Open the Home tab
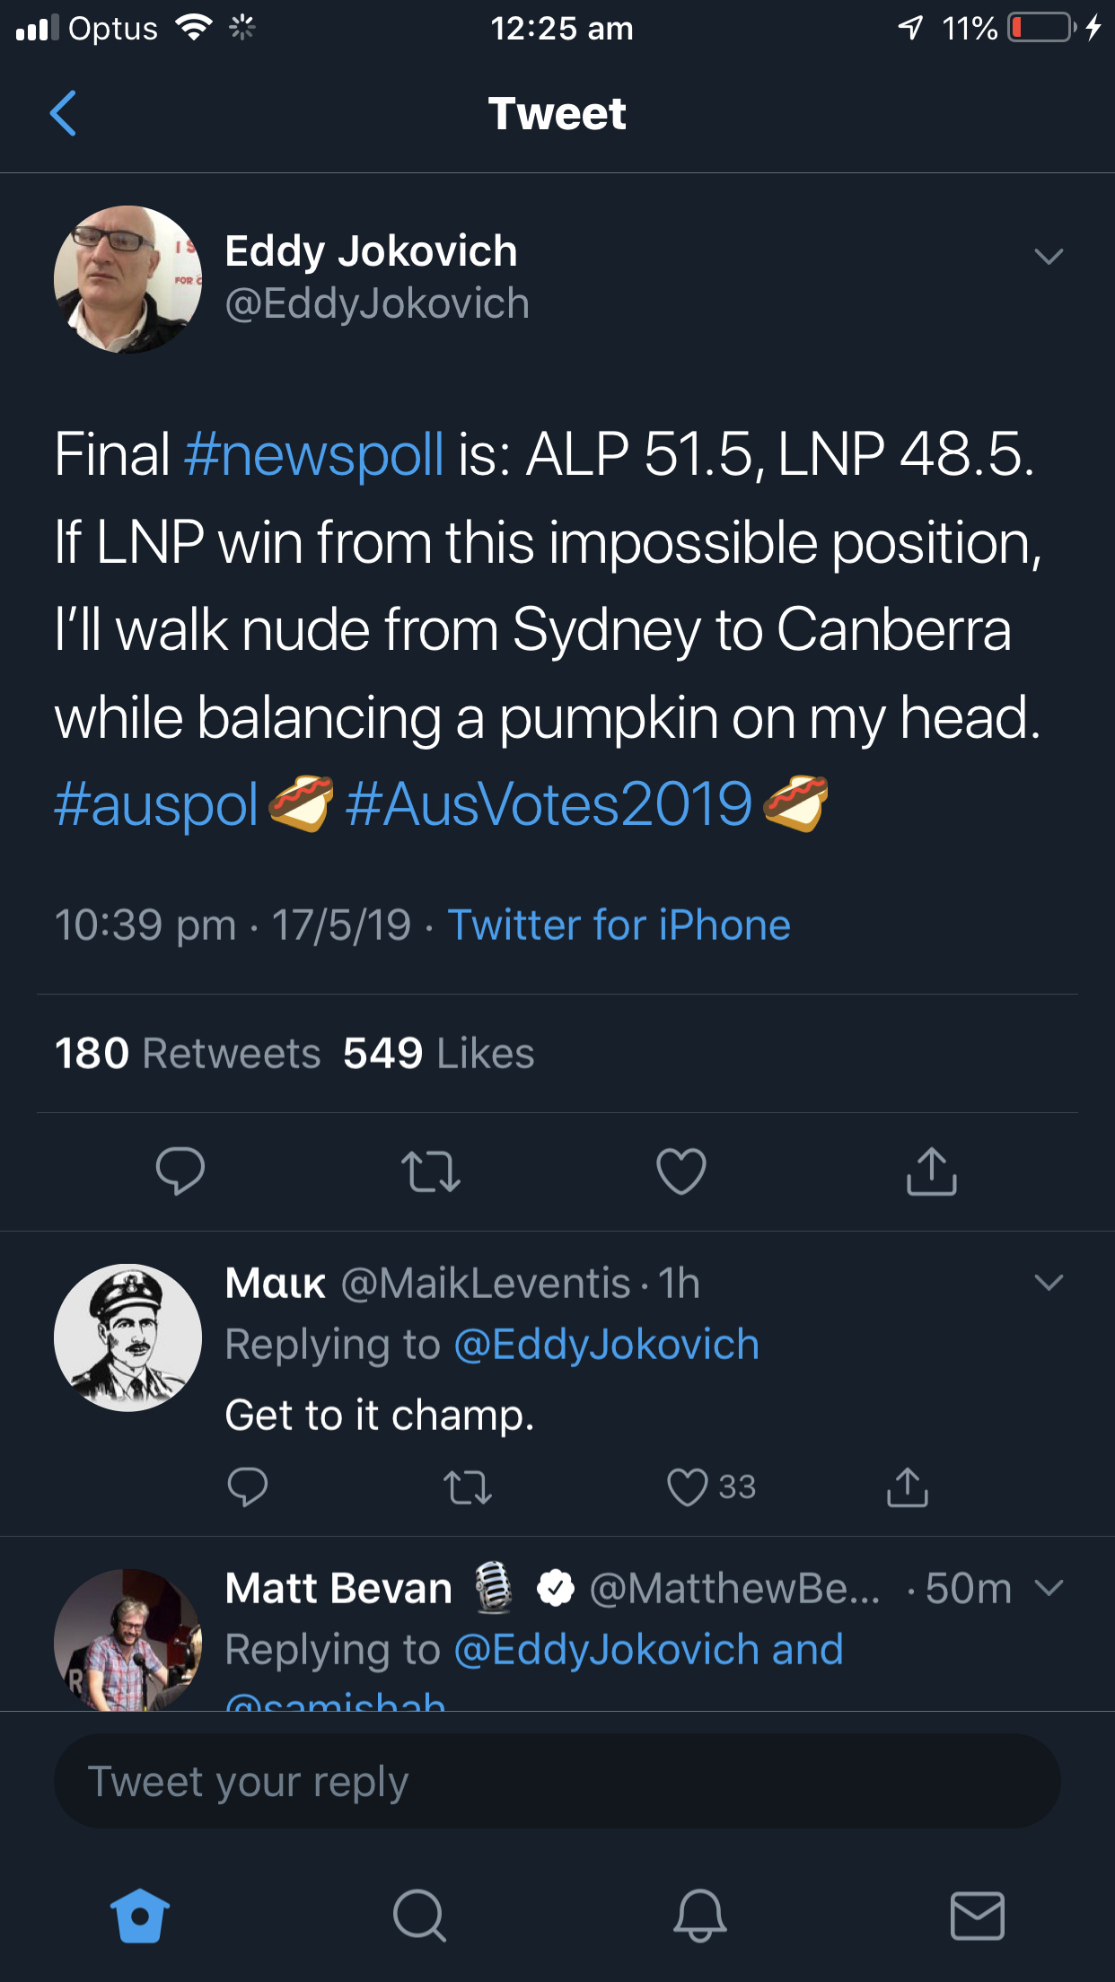1115x1982 pixels. tap(139, 1916)
